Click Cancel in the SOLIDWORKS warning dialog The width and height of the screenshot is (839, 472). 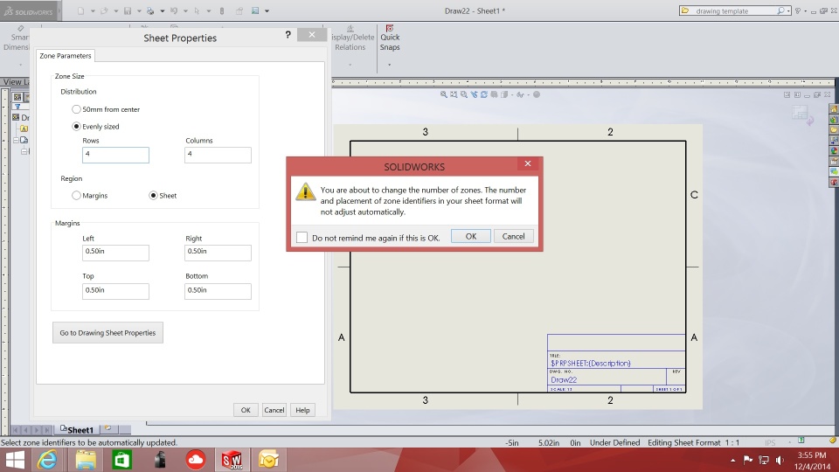click(x=513, y=236)
